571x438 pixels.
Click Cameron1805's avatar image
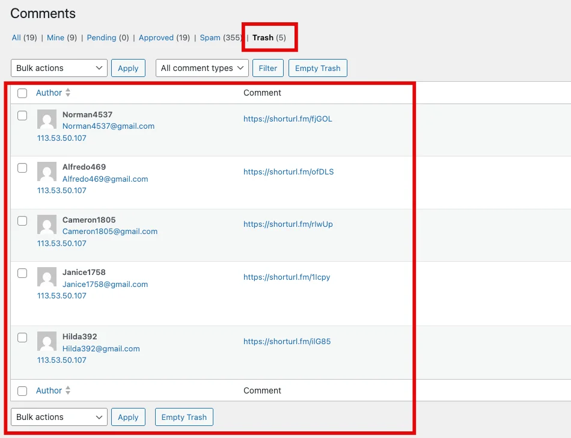47,224
